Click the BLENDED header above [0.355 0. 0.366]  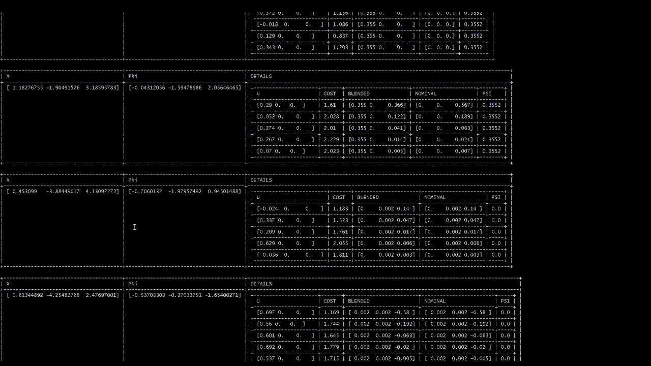pos(359,94)
